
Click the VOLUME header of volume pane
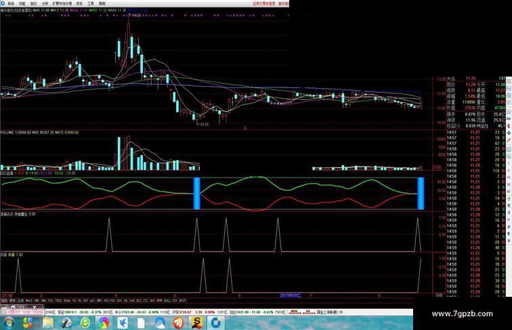coord(39,132)
